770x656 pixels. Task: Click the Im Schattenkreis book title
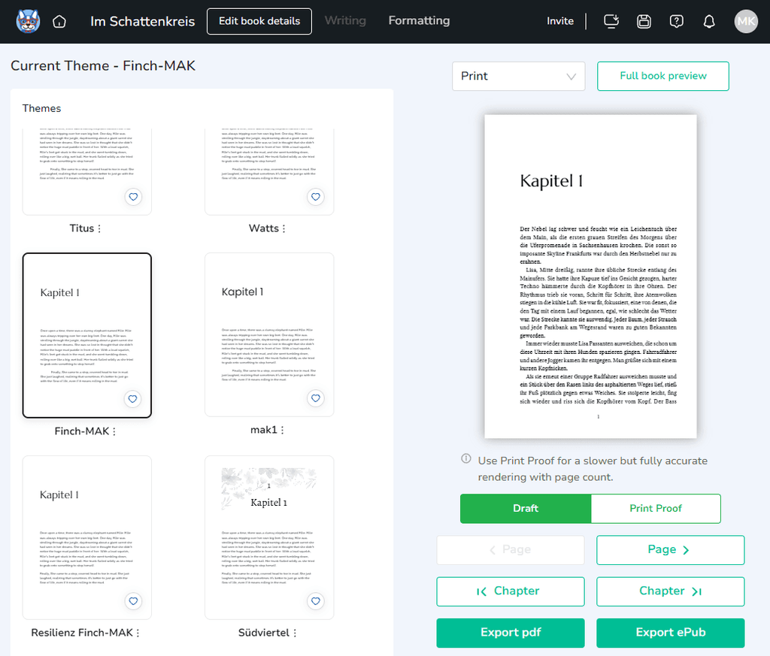(x=142, y=21)
